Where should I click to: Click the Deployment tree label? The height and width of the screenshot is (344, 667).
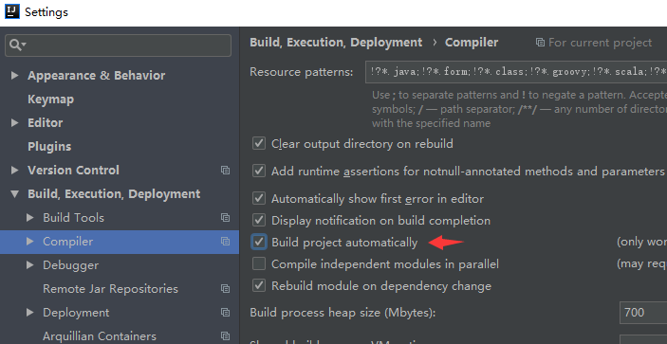(76, 313)
